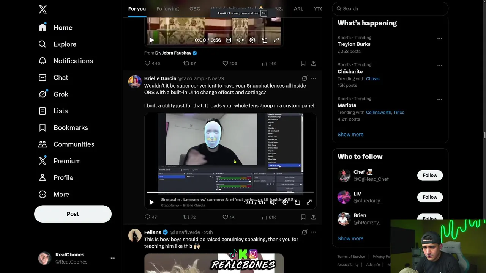The width and height of the screenshot is (486, 273).
Task: Open Grok in sidebar
Action: tap(53, 94)
